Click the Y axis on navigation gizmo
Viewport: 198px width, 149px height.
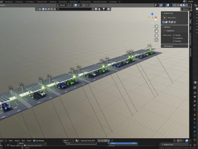(149, 17)
